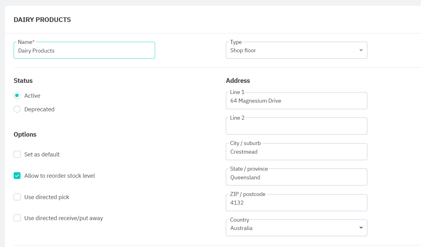The width and height of the screenshot is (421, 247).
Task: Click the City / suburb field with Crestmead
Action: 296,152
